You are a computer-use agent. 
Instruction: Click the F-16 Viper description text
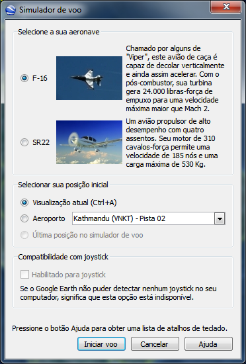click(175, 79)
